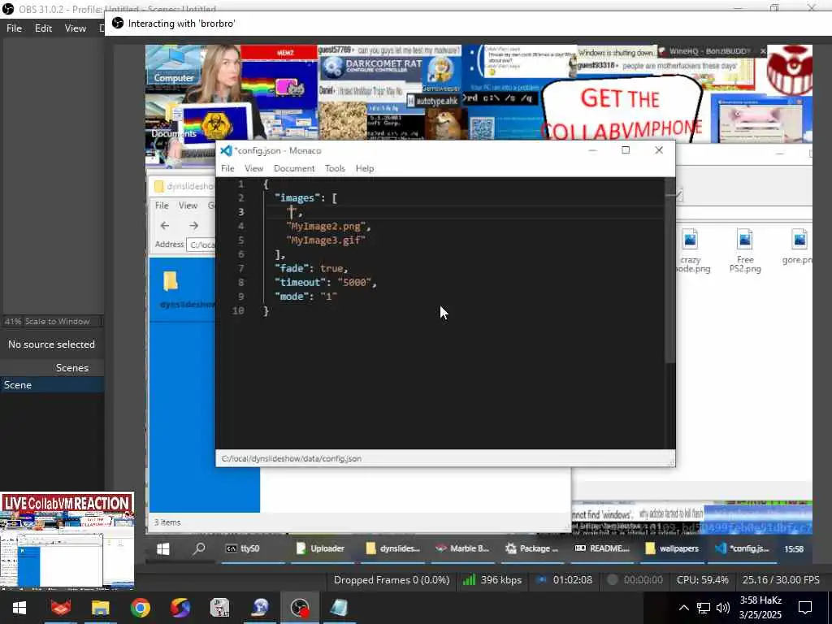Click the No source selected label
The height and width of the screenshot is (624, 832).
tap(51, 344)
